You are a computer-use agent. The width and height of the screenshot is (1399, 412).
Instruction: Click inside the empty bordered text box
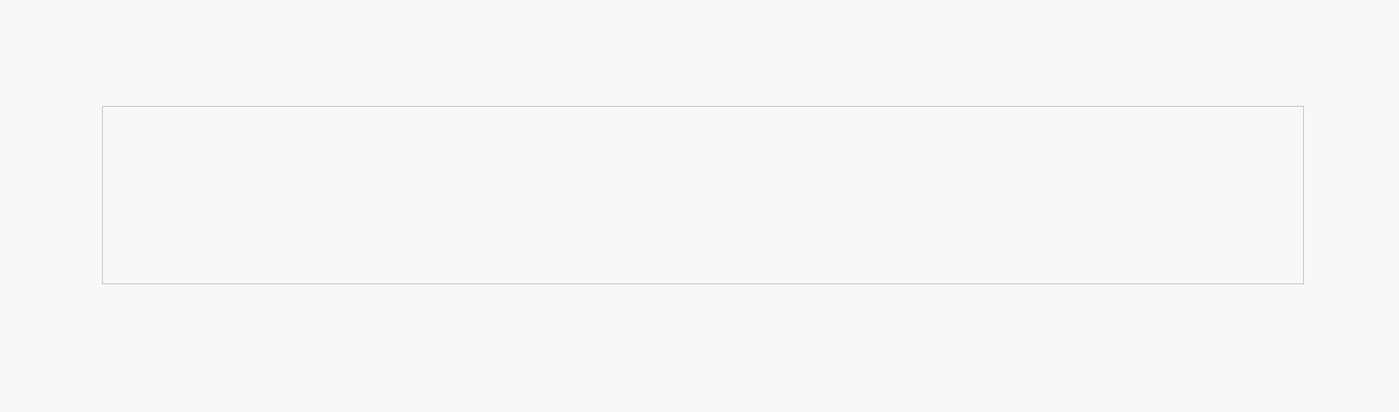tap(702, 195)
